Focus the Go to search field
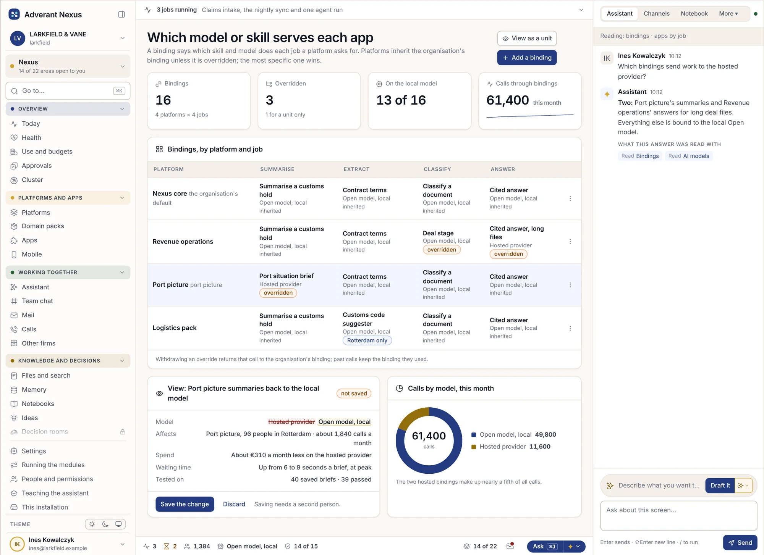The height and width of the screenshot is (555, 764). pos(68,91)
